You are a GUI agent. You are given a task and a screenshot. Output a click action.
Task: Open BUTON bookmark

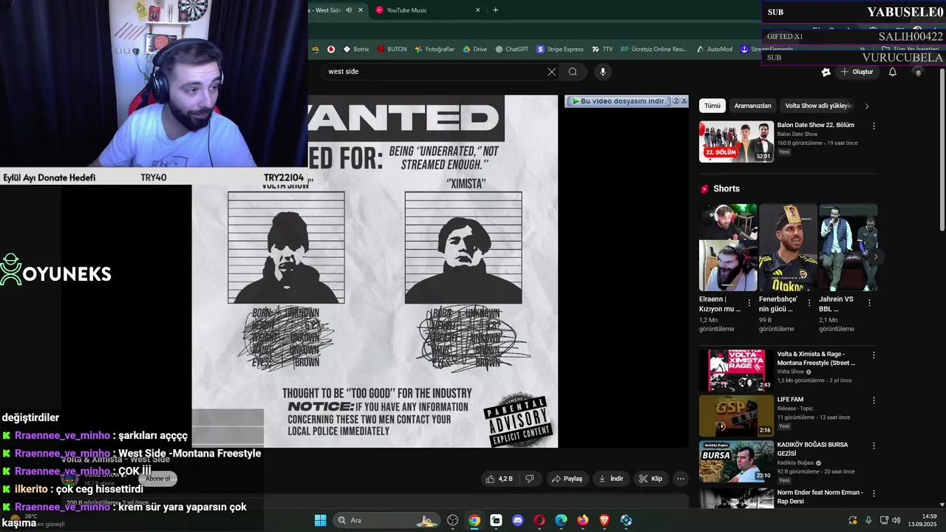pos(392,50)
